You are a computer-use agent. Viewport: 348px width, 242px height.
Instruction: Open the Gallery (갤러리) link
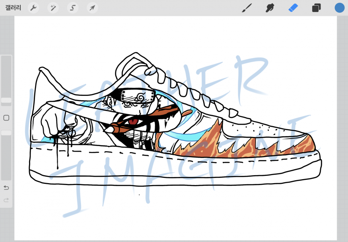pyautogui.click(x=13, y=8)
